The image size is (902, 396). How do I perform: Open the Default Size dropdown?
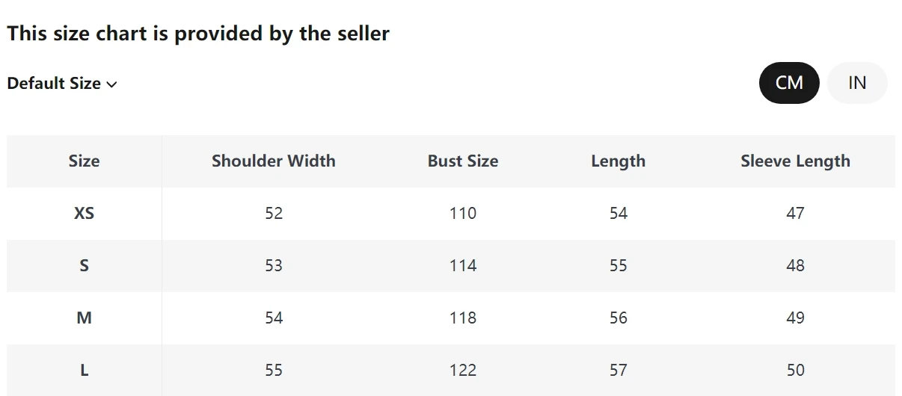coord(62,84)
